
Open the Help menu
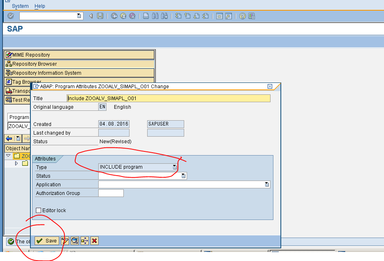[x=39, y=6]
